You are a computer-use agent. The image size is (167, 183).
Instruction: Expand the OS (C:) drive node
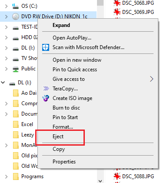6,6
